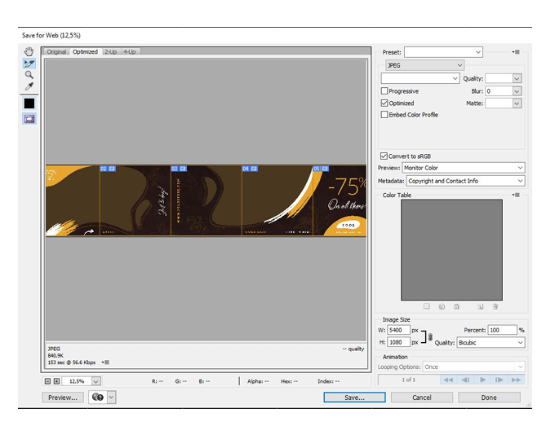
Task: Click map selected colors to transparent icon
Action: [427, 306]
